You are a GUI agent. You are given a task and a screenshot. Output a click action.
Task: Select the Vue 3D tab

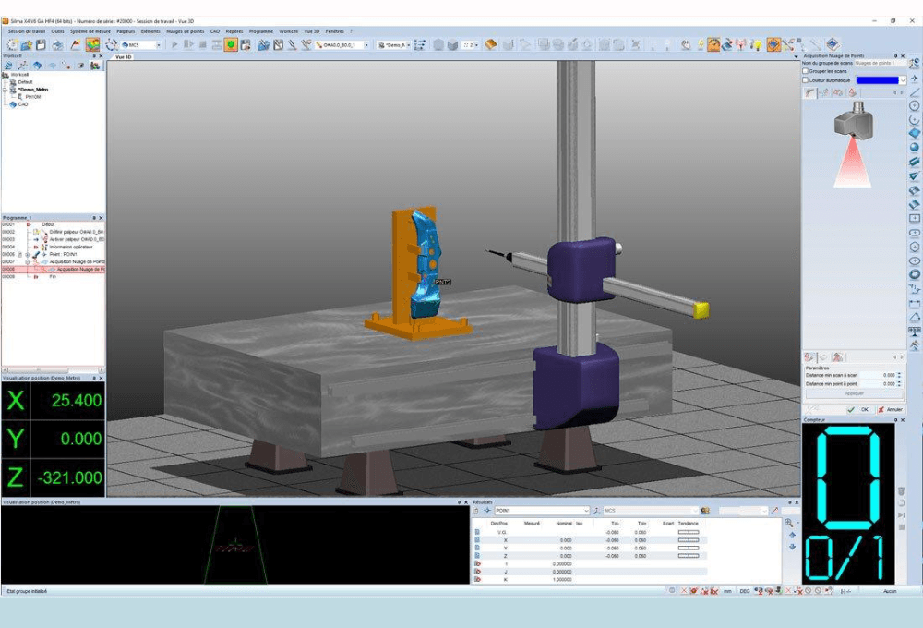[x=123, y=57]
